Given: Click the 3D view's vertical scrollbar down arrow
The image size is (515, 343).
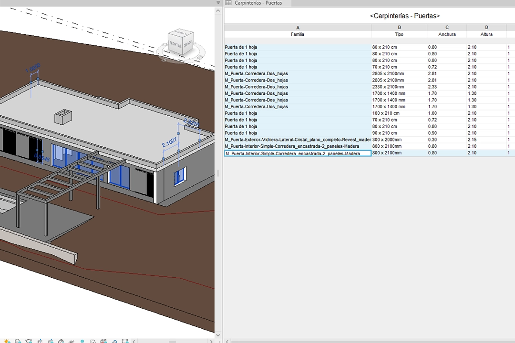Looking at the screenshot, I should 218,335.
